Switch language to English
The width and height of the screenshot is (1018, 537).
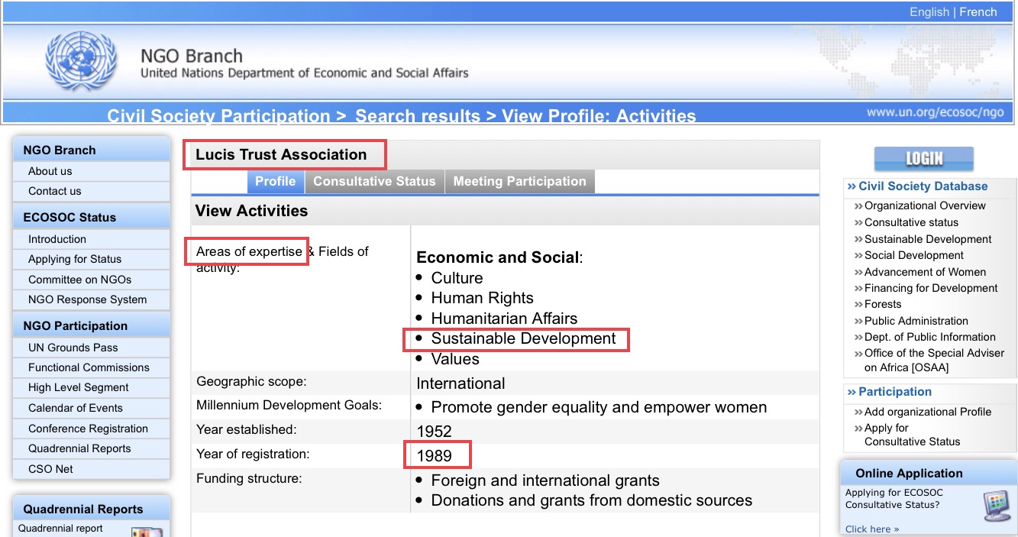point(929,11)
